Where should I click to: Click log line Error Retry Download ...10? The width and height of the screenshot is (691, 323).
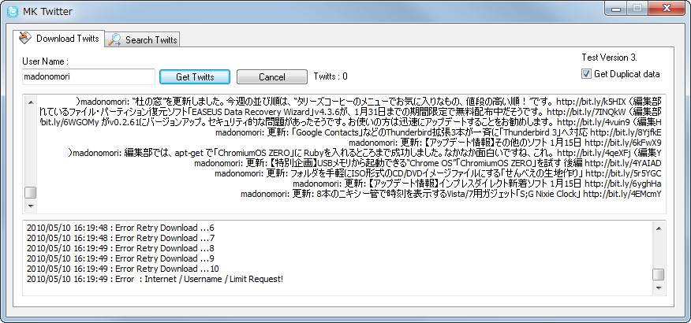coord(122,269)
